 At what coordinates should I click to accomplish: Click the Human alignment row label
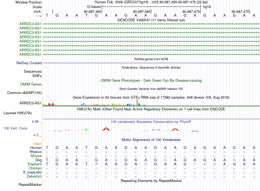36,148
